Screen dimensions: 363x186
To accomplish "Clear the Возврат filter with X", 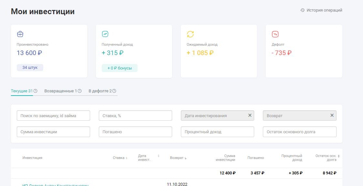I will click(332, 115).
